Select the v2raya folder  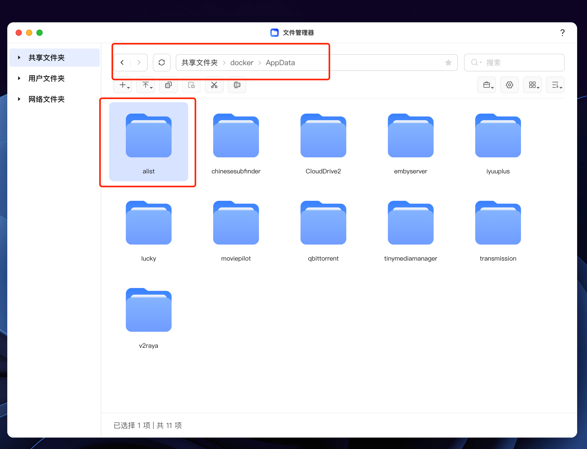(x=148, y=316)
